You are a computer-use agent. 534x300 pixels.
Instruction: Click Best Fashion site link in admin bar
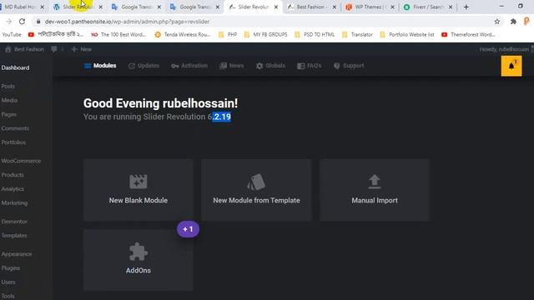coord(24,49)
